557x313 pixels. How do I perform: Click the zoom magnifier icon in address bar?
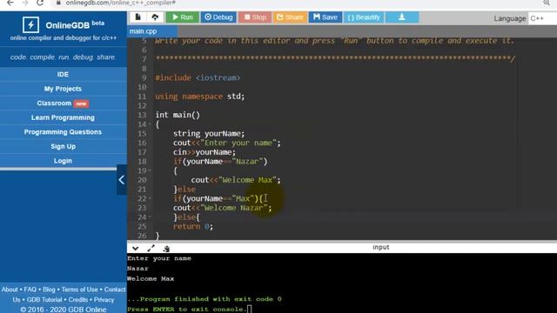click(x=547, y=3)
